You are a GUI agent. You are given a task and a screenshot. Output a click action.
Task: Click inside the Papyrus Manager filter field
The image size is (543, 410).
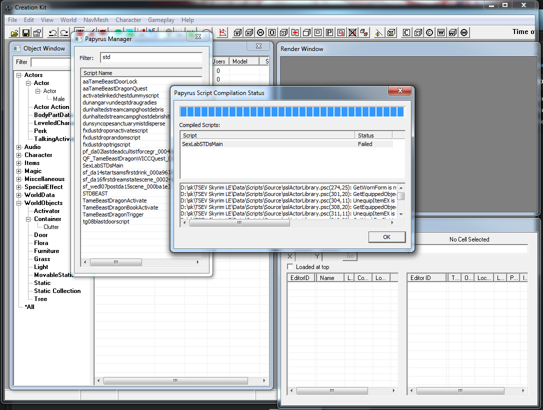click(x=150, y=57)
